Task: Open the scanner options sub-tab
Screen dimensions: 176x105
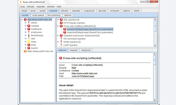Action: [68, 15]
